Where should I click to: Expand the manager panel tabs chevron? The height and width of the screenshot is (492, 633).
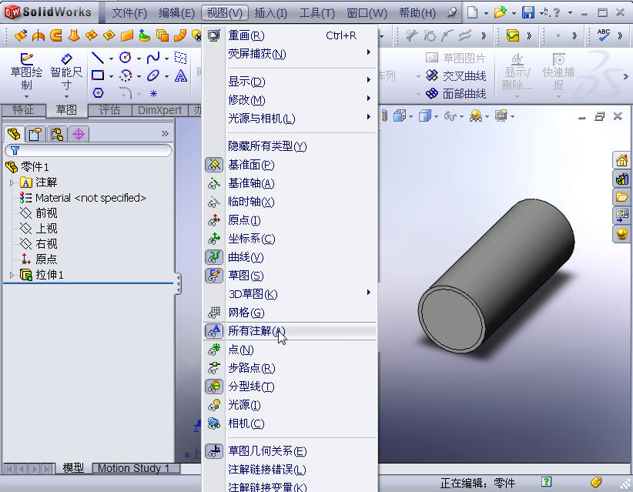pos(165,134)
